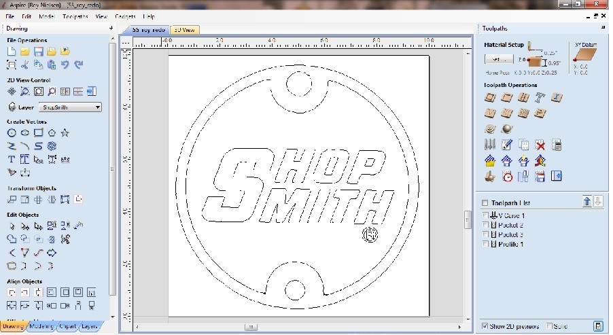Toggle the Solid checkbox

pos(549,326)
